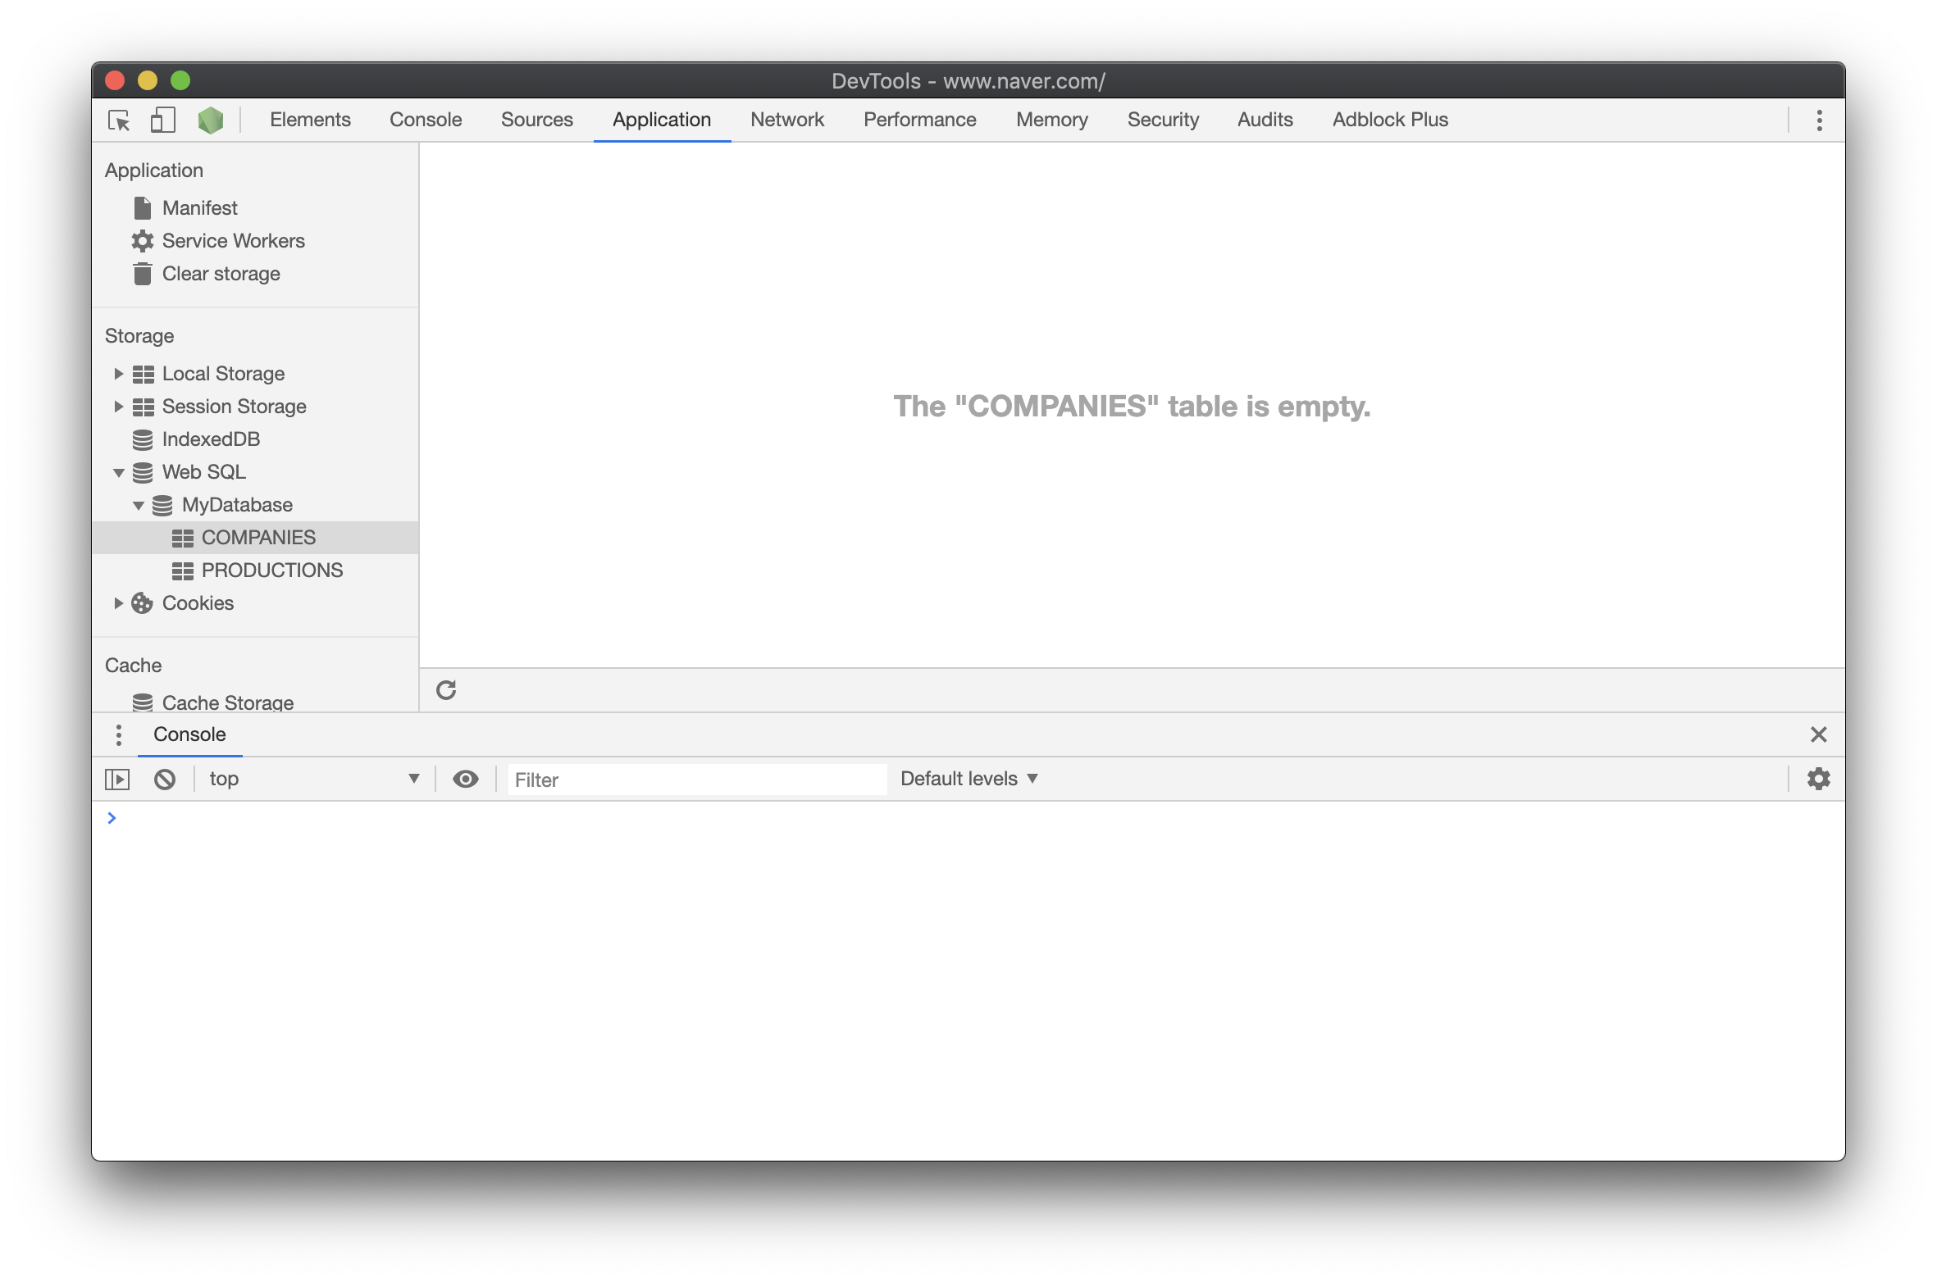1937x1282 pixels.
Task: Show the console sidebar panel icon
Action: click(x=117, y=780)
